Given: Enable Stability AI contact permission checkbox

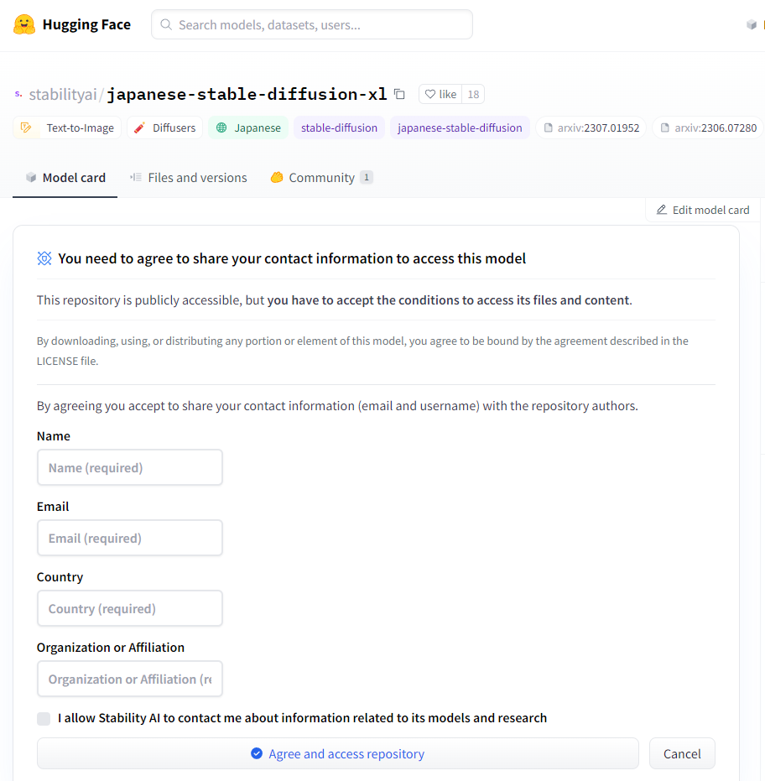Looking at the screenshot, I should coord(44,718).
